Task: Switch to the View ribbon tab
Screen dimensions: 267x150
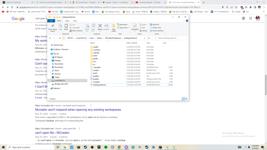Action: pos(75,21)
